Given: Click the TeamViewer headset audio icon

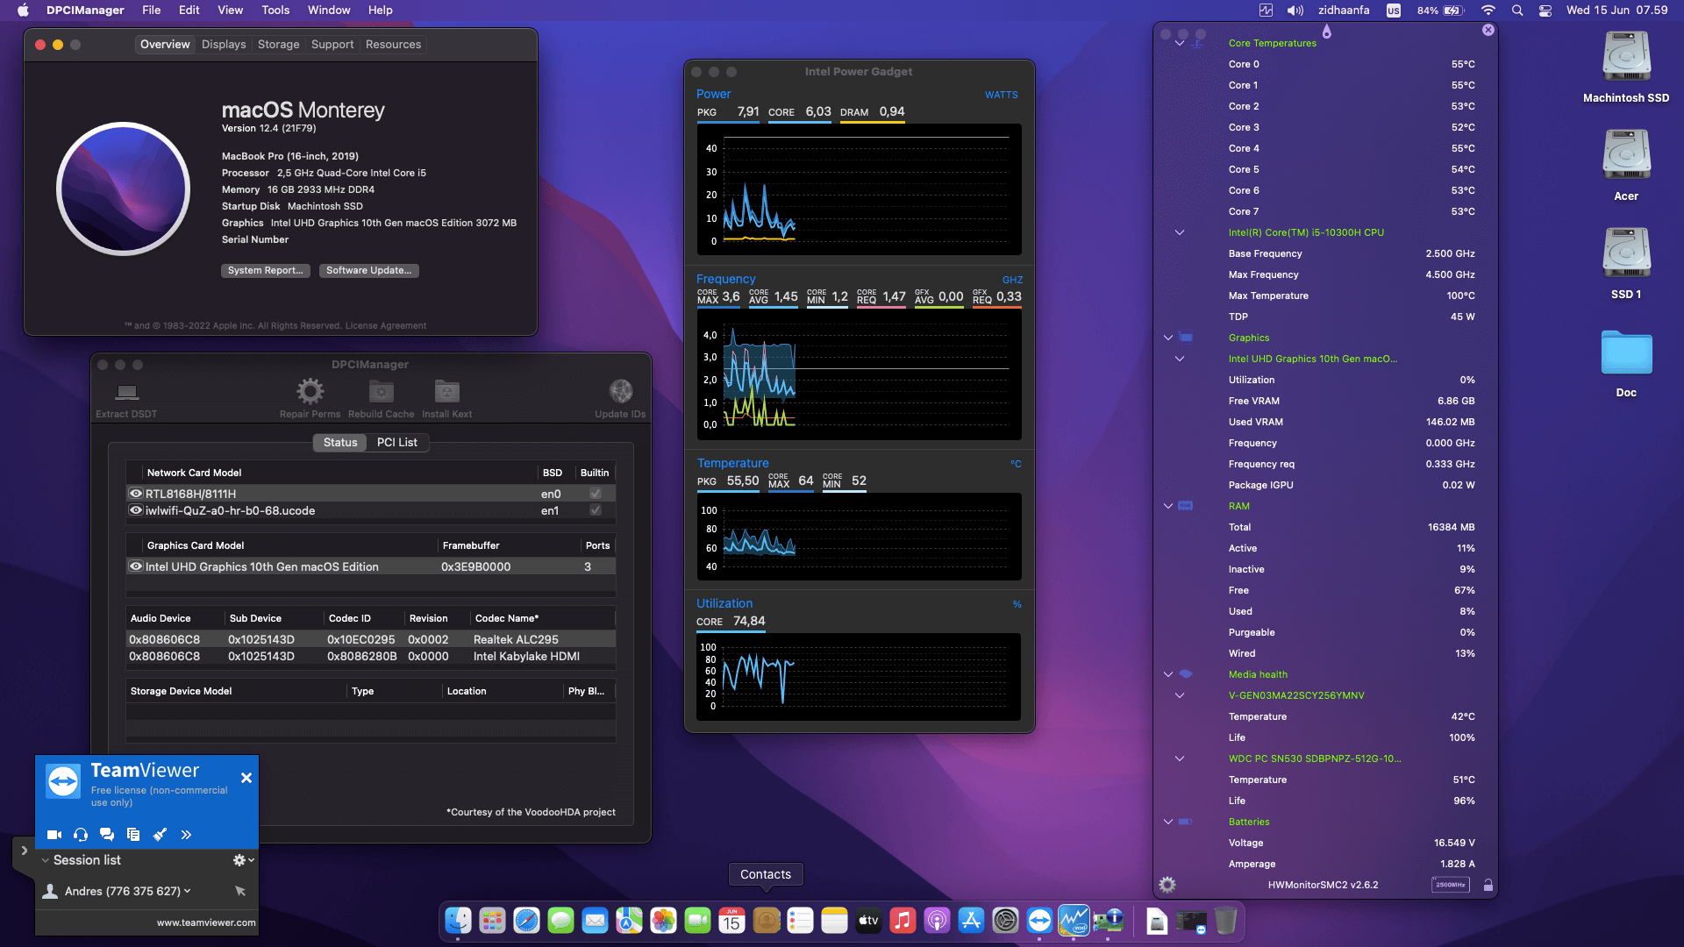Looking at the screenshot, I should click(x=81, y=835).
